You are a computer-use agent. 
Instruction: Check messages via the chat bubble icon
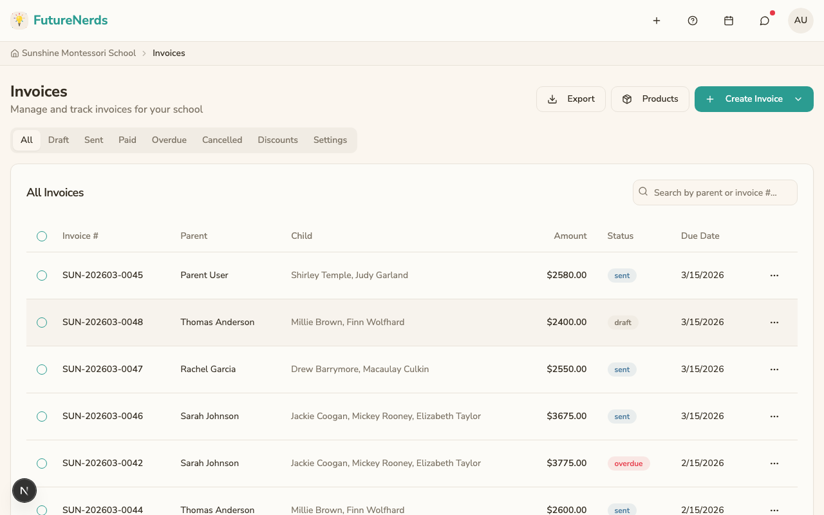point(764,20)
